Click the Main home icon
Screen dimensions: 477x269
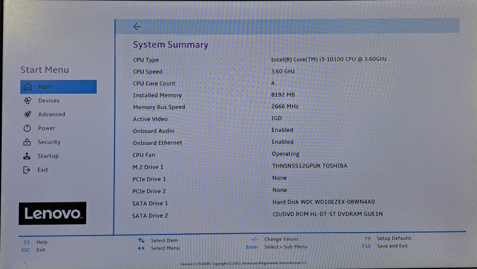click(27, 86)
